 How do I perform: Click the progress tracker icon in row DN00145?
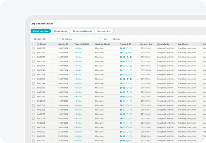click(126, 79)
